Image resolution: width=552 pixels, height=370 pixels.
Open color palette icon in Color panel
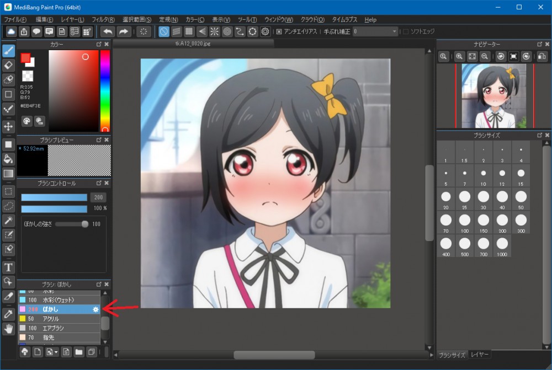(x=26, y=121)
